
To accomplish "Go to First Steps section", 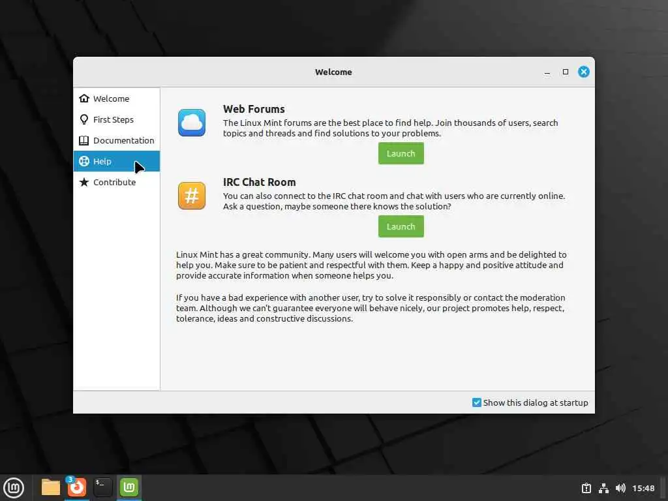I will tap(116, 119).
